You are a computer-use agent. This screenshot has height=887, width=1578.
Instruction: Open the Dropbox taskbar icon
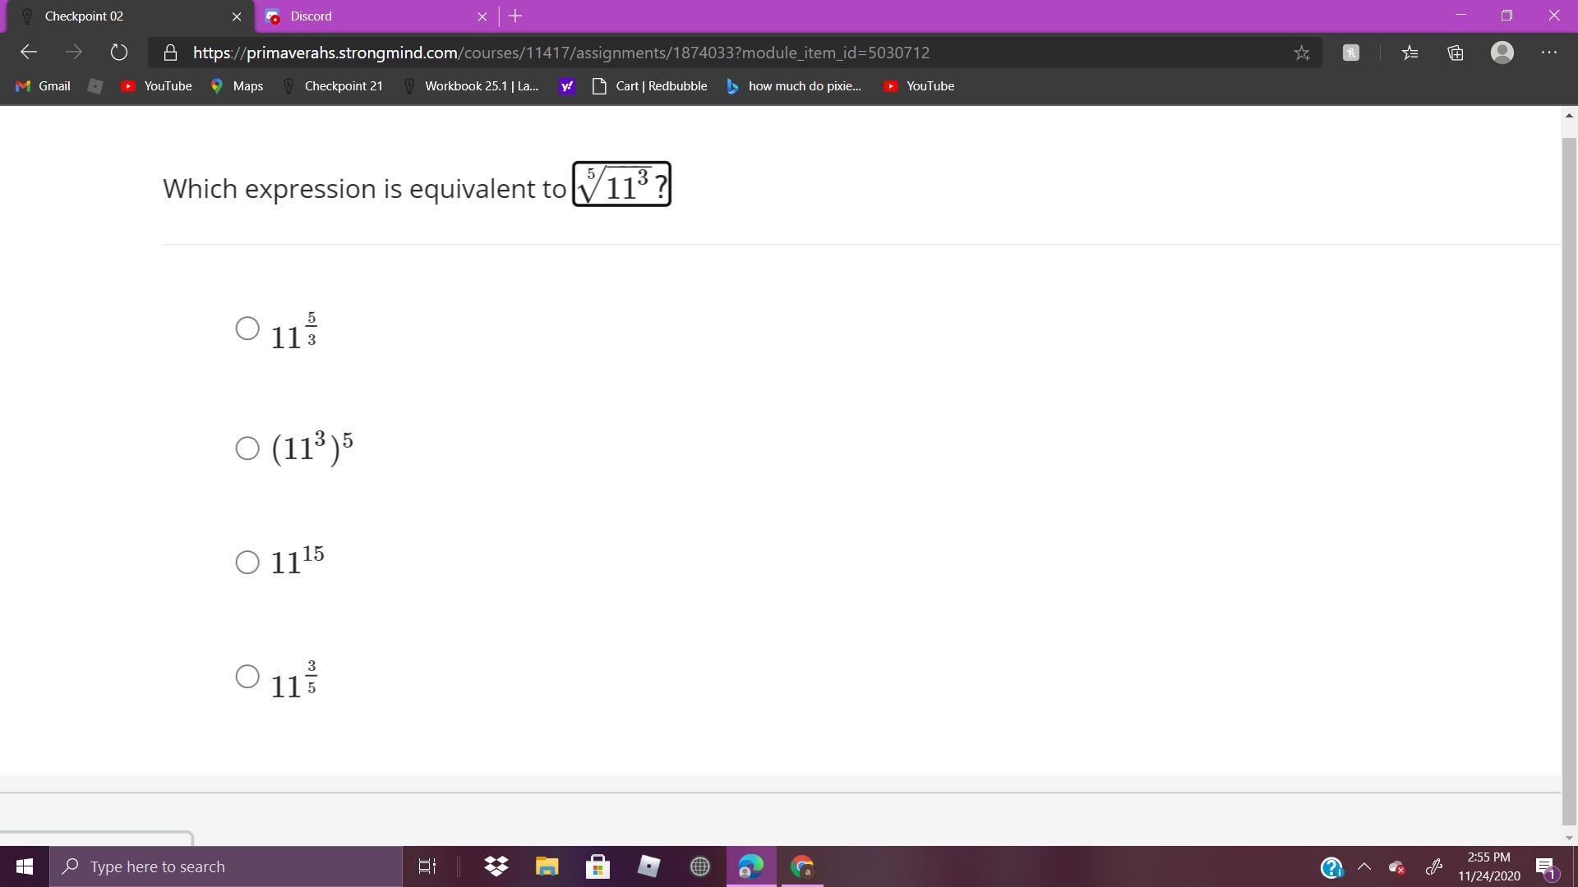pyautogui.click(x=496, y=866)
